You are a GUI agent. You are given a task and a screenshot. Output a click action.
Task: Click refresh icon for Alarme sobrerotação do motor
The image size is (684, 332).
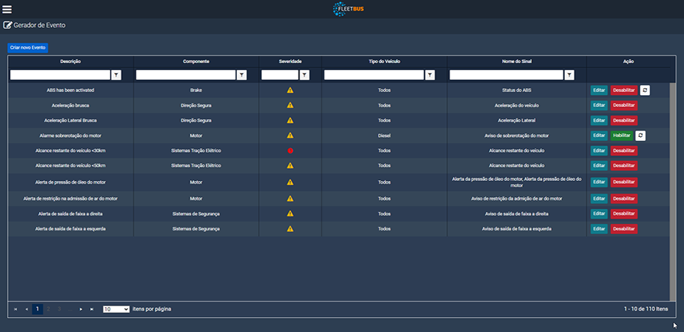(x=640, y=135)
